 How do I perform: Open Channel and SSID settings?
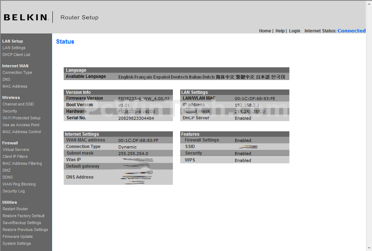[18, 104]
